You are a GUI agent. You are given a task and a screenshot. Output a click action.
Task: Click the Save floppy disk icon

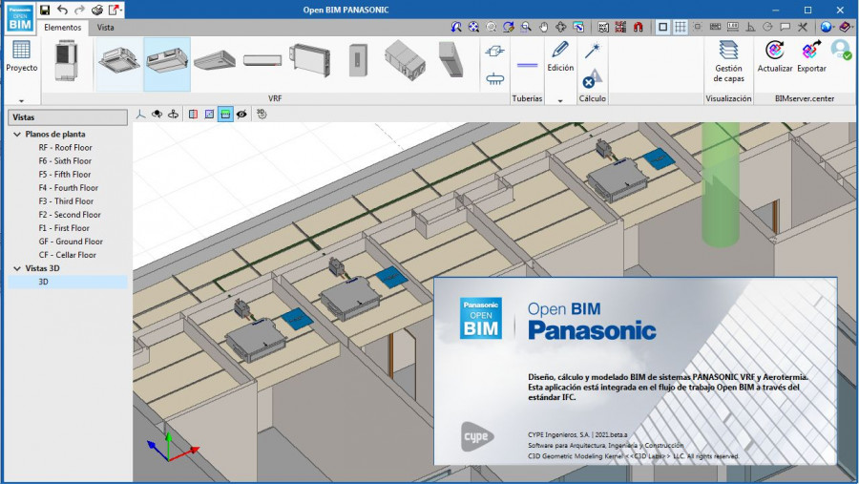click(45, 10)
